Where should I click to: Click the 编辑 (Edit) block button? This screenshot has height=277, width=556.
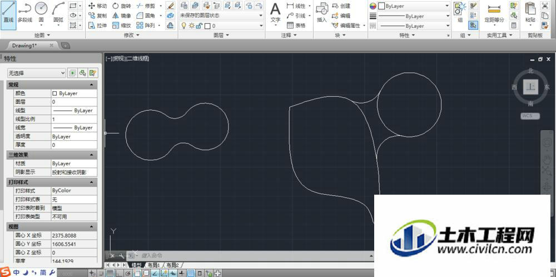pyautogui.click(x=341, y=16)
